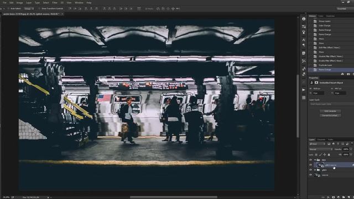The width and height of the screenshot is (354, 199).
Task: Toggle visibility of the glitch group
Action: pyautogui.click(x=311, y=170)
